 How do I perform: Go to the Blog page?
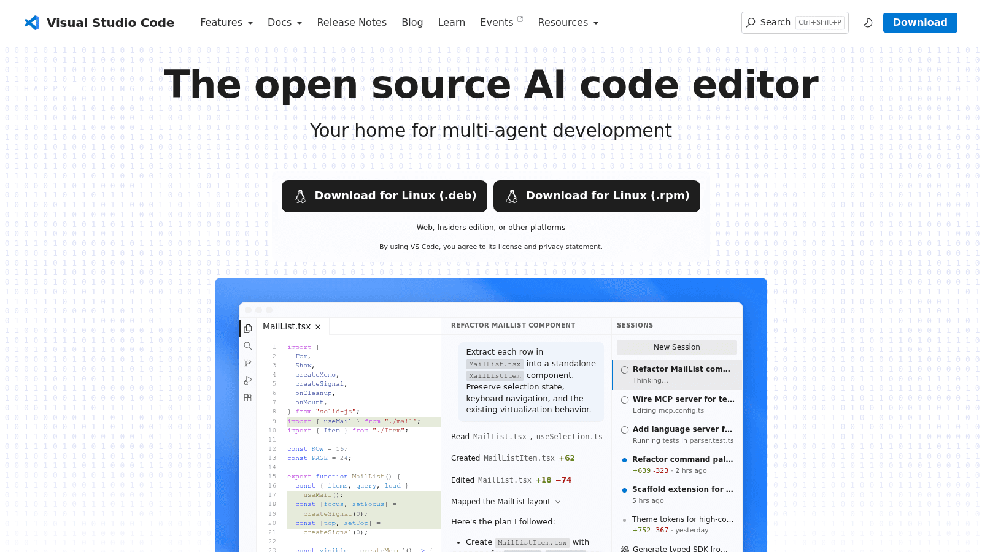click(x=412, y=23)
